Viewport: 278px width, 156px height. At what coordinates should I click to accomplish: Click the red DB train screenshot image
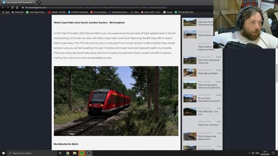pos(116,101)
